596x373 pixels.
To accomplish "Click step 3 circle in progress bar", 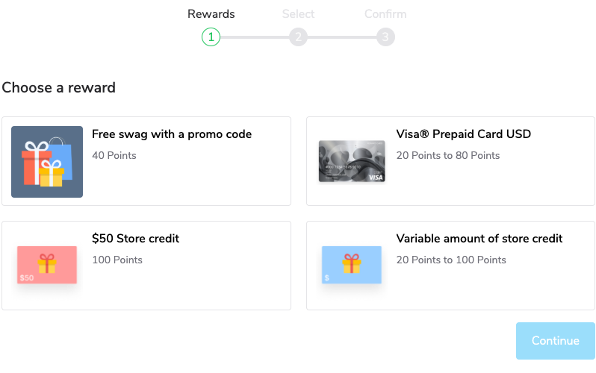I will pyautogui.click(x=385, y=37).
